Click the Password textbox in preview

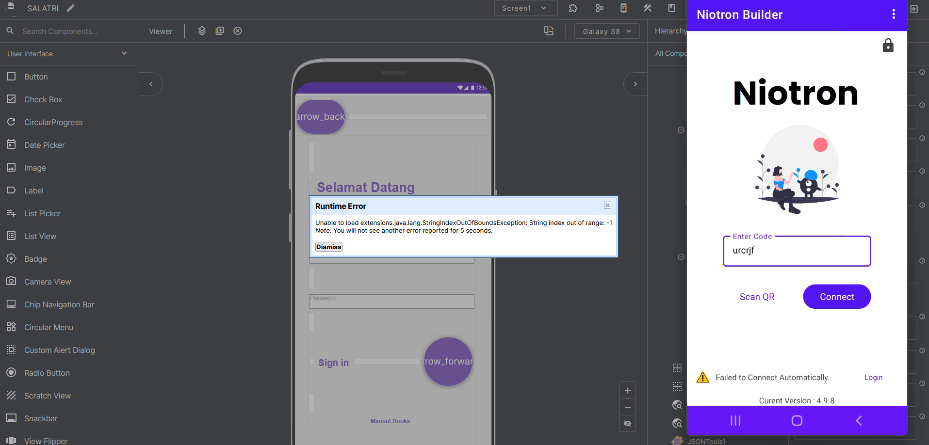pos(392,301)
